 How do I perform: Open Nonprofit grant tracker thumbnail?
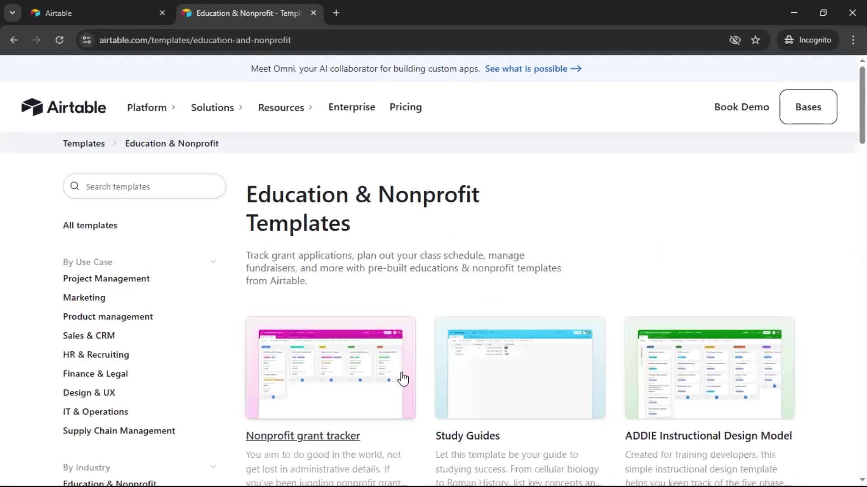pos(331,368)
